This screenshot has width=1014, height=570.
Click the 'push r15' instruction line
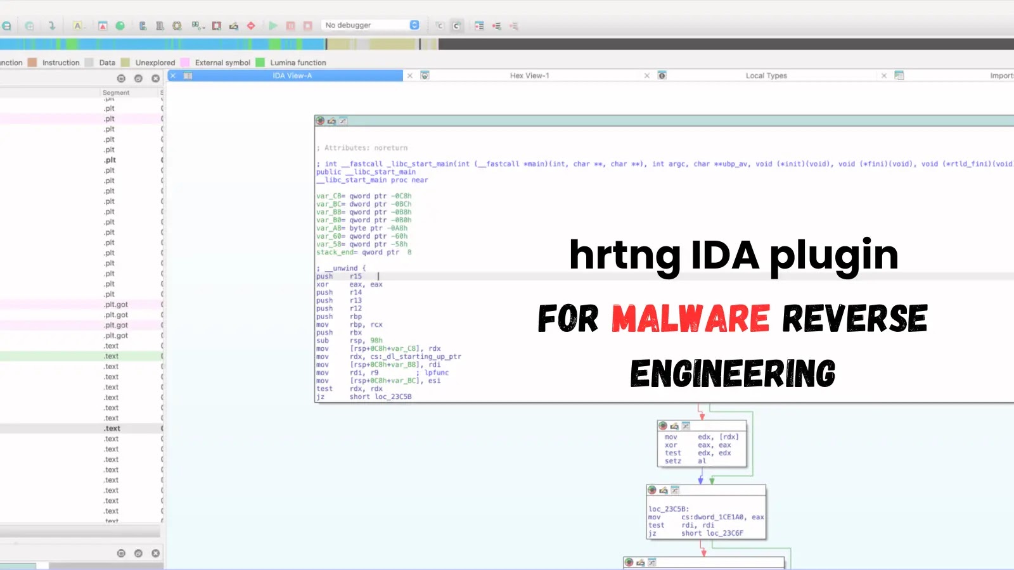339,277
